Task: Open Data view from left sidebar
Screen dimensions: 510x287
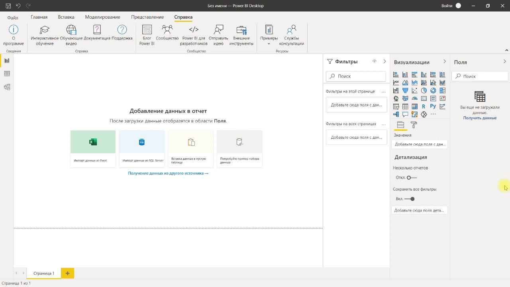Action: click(7, 74)
